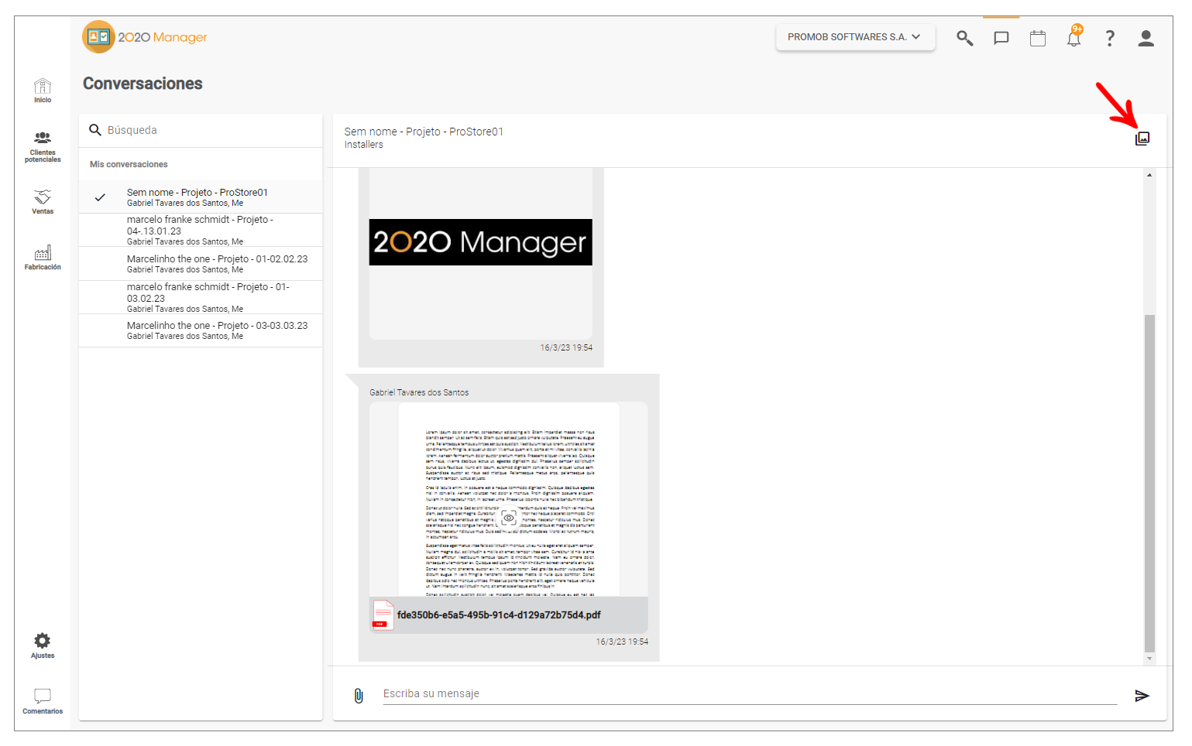
Task: Click the Escriba su mensaje input
Action: click(x=750, y=694)
